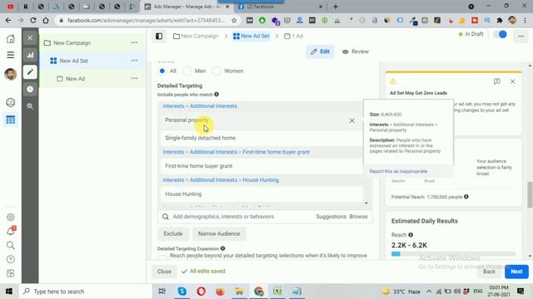The width and height of the screenshot is (533, 299).
Task: Open the Ads Manager table grid icon
Action: [11, 120]
